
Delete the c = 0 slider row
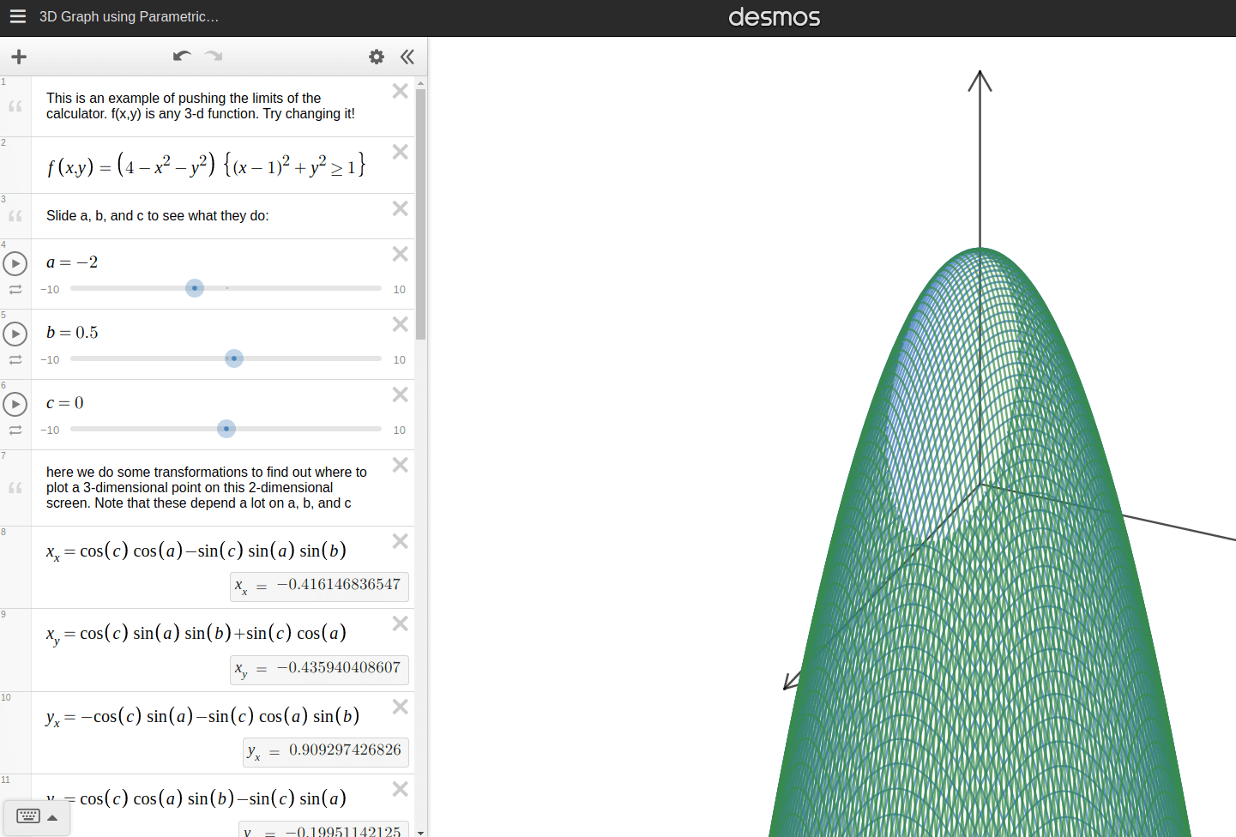tap(400, 394)
